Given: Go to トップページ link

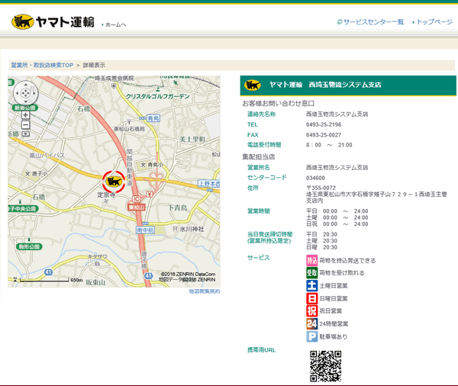Looking at the screenshot, I should click(434, 22).
